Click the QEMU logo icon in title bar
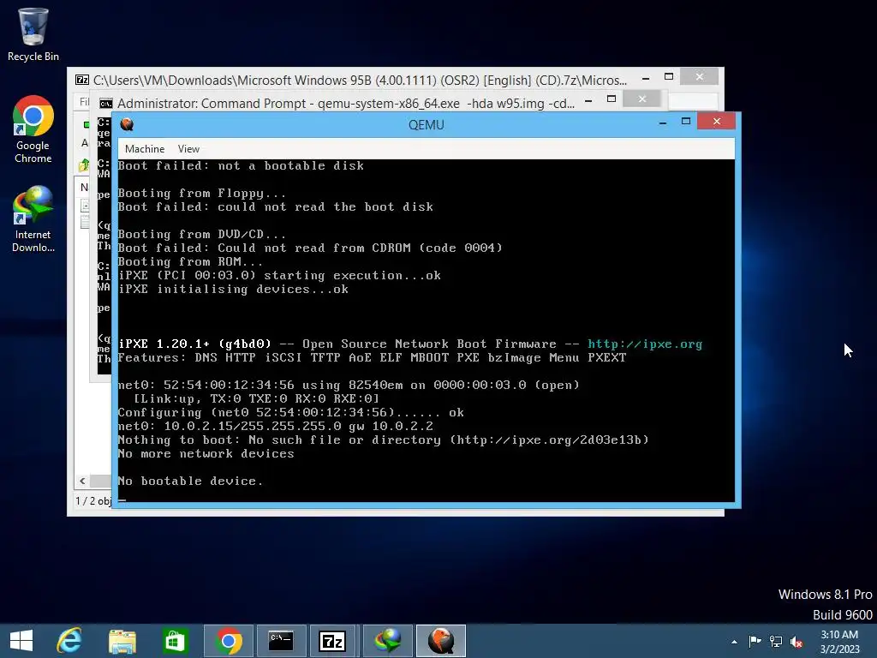The width and height of the screenshot is (877, 658). pyautogui.click(x=127, y=124)
